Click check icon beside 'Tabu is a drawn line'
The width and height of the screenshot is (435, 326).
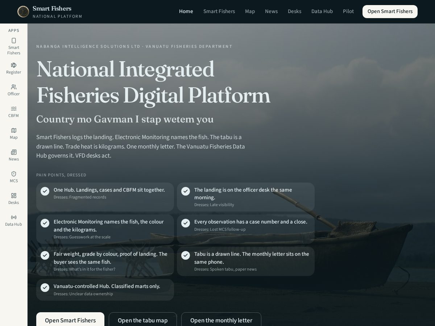[186, 255]
